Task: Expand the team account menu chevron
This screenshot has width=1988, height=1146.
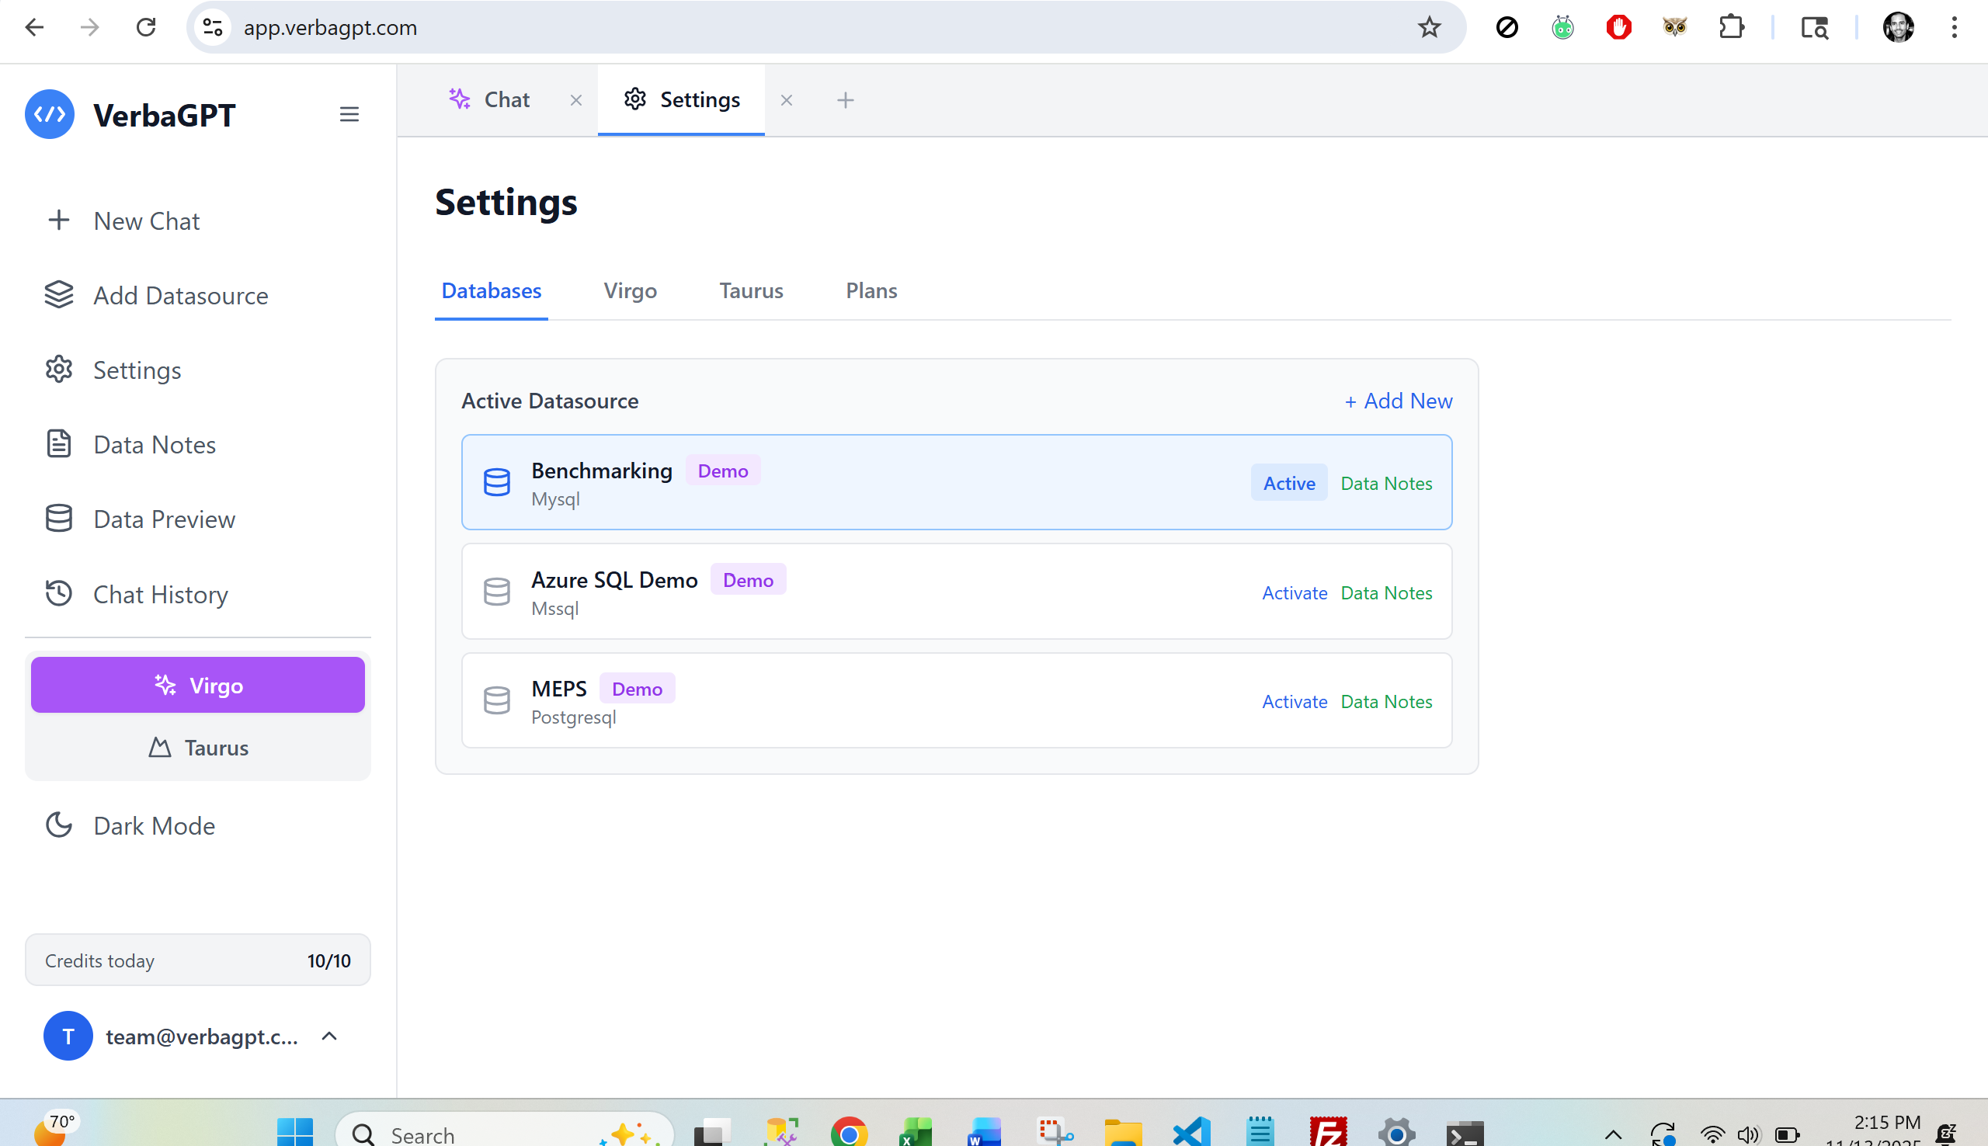Action: [x=330, y=1037]
